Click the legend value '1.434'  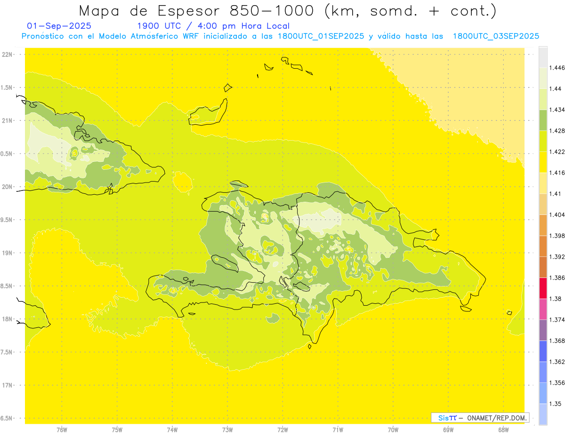(x=557, y=110)
